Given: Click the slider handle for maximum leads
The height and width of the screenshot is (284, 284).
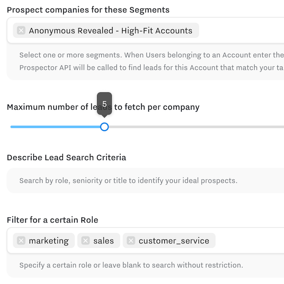Looking at the screenshot, I should (x=105, y=127).
